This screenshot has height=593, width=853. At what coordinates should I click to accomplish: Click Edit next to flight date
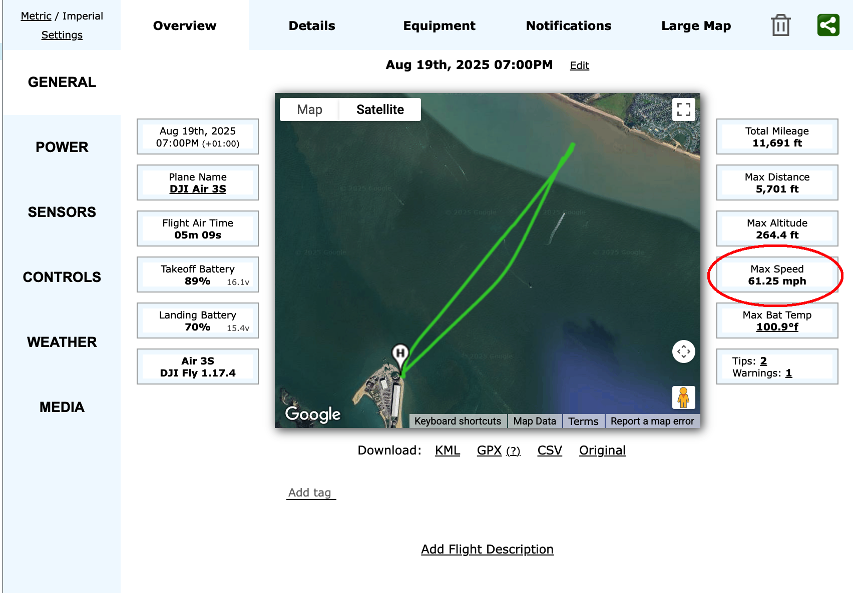pyautogui.click(x=579, y=65)
